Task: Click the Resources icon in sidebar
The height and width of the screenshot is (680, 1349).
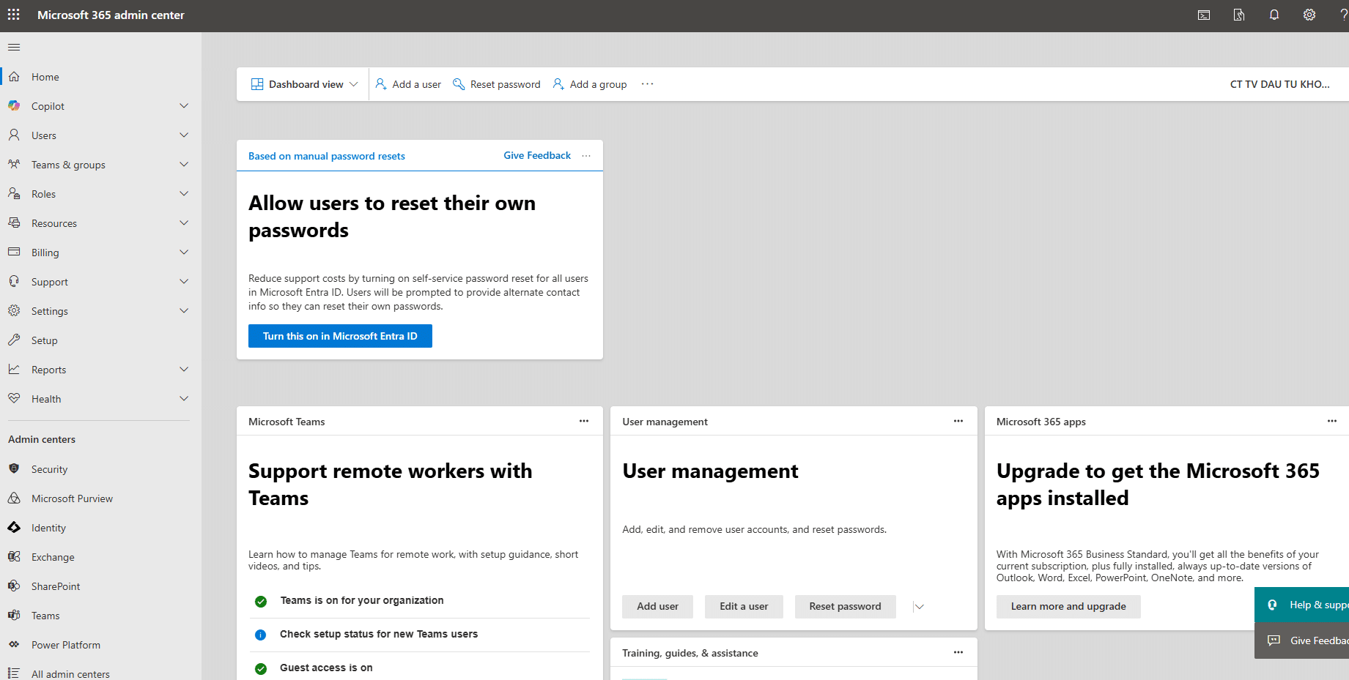Action: [x=14, y=223]
